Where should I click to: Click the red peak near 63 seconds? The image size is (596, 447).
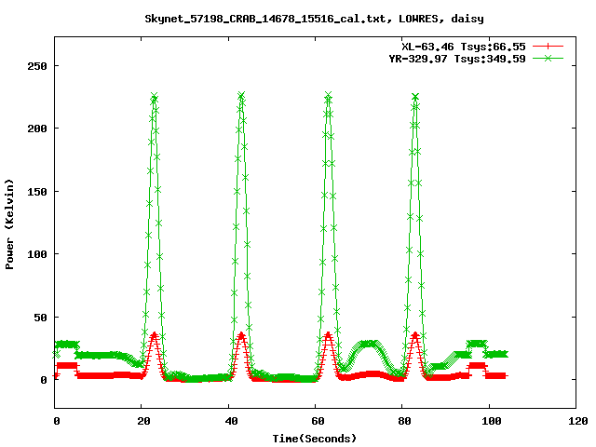click(x=328, y=335)
